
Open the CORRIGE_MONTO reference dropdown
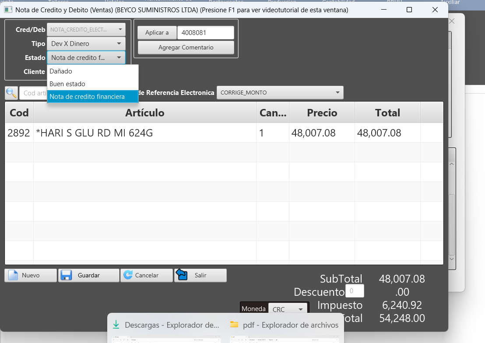point(280,93)
